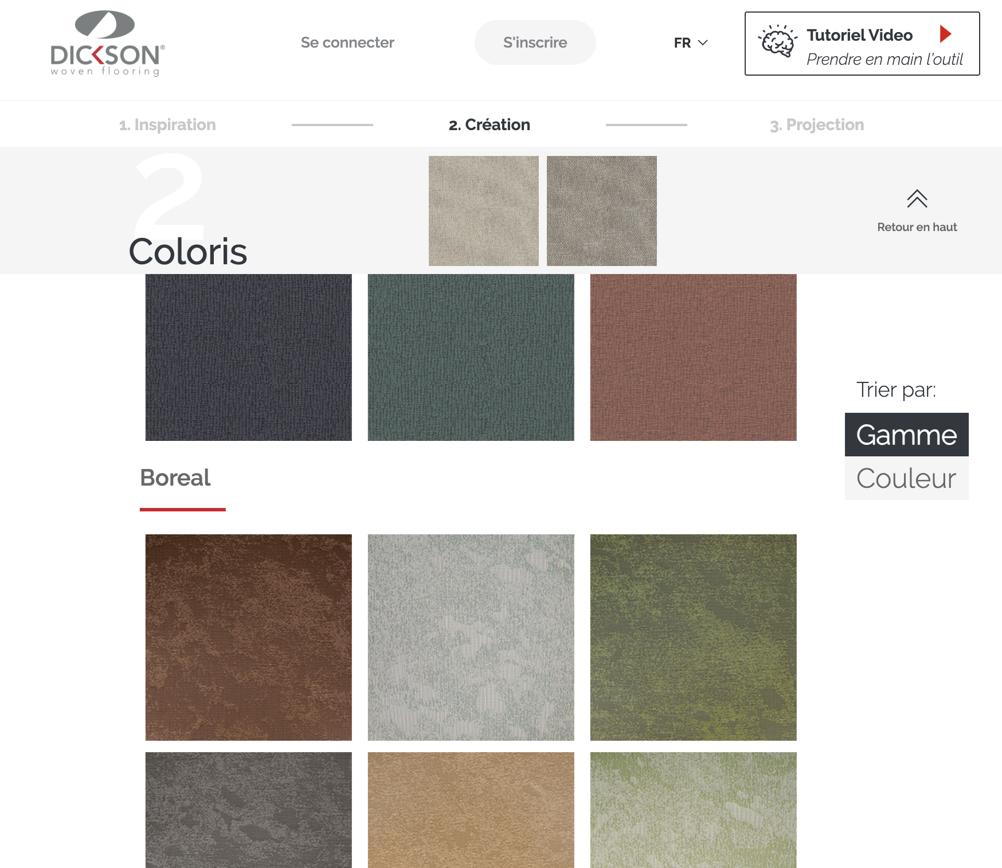This screenshot has width=1002, height=868.
Task: Open the FR language dropdown
Action: tap(690, 42)
